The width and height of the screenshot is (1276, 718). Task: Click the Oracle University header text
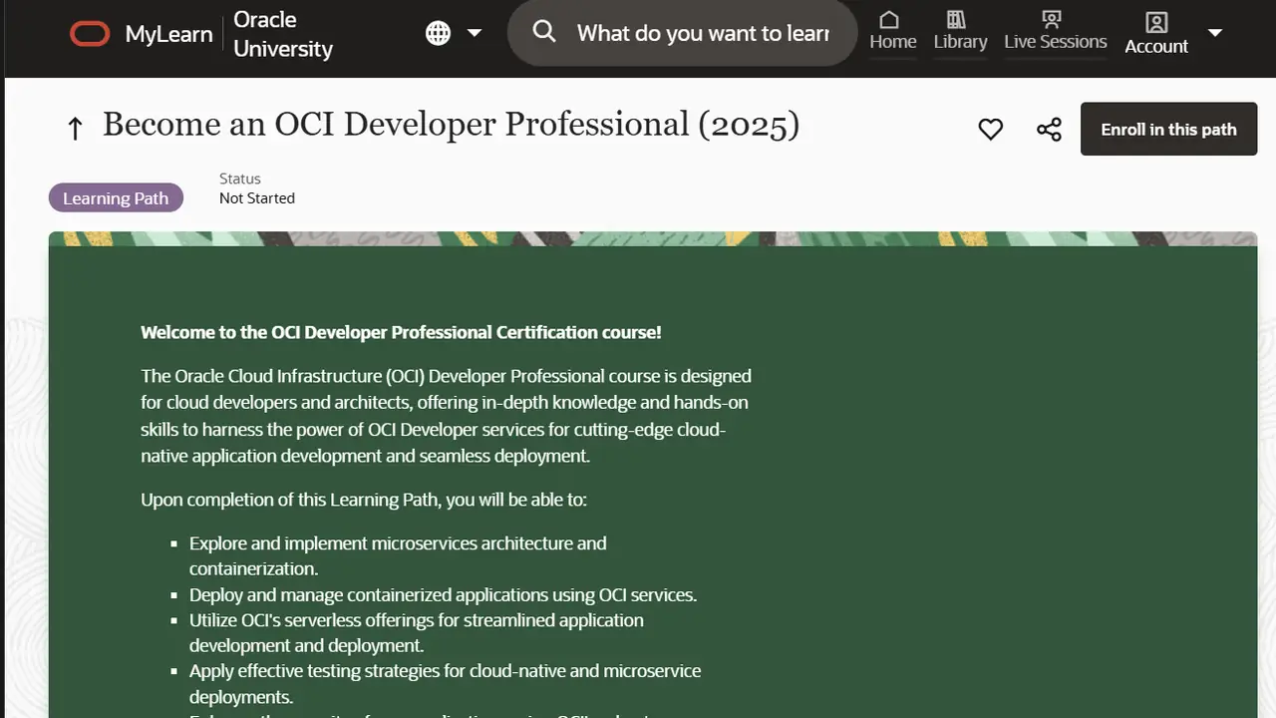[x=282, y=34]
